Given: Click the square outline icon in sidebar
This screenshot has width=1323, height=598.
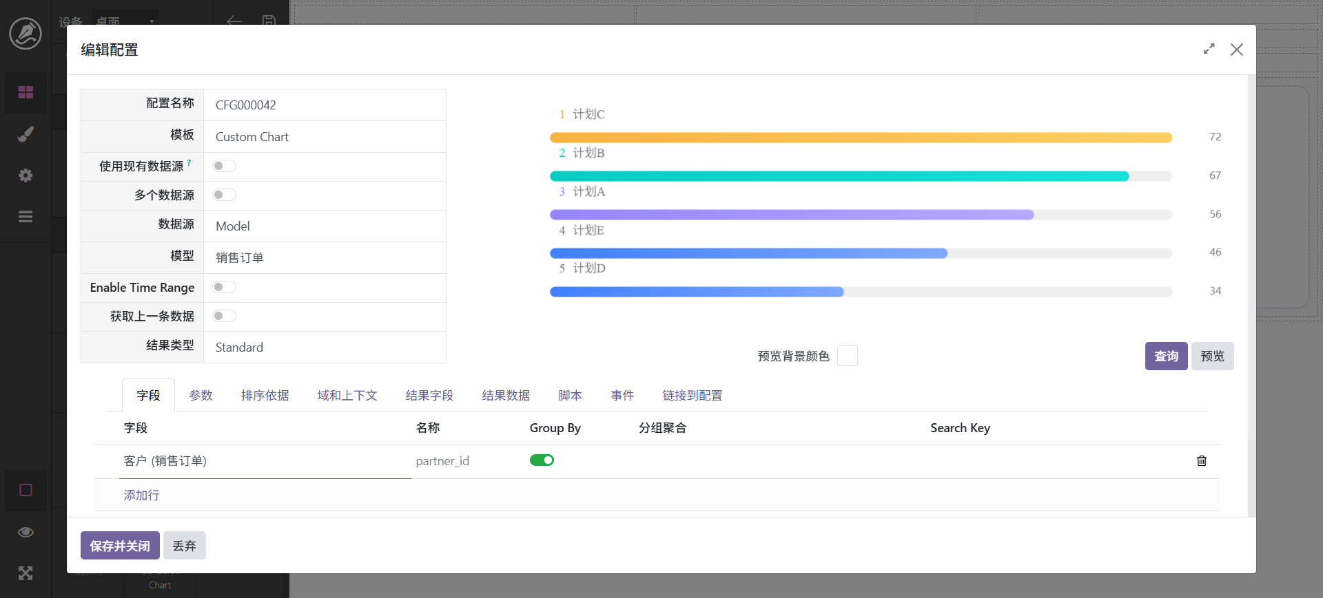Looking at the screenshot, I should pos(25,490).
